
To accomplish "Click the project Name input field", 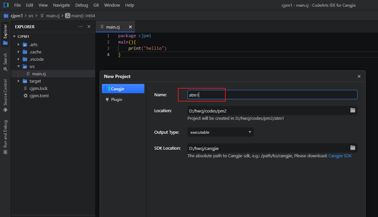I will tap(272, 95).
